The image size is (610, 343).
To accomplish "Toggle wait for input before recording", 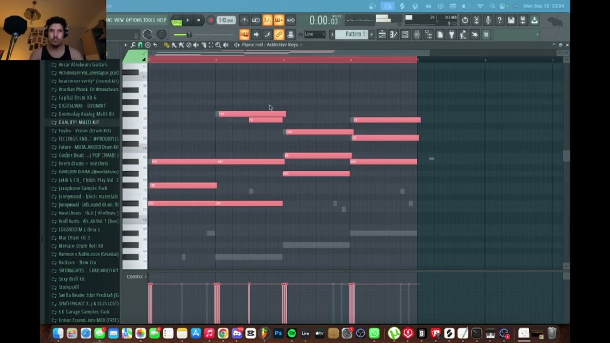I will tap(255, 20).
